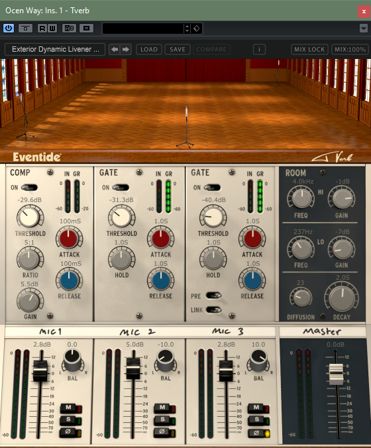Click the Write automation W button

coord(52,28)
